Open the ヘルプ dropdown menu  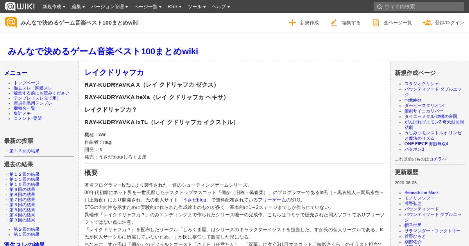(221, 7)
